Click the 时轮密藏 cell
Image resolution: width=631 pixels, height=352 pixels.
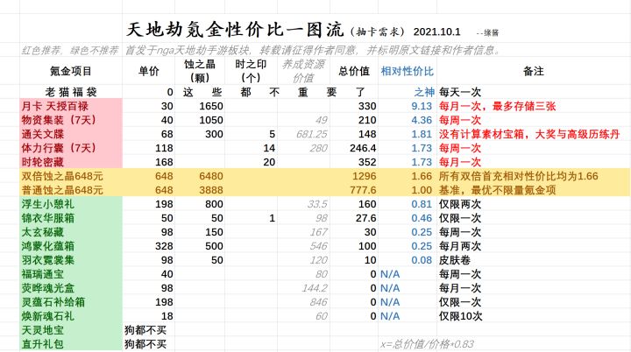(43, 162)
